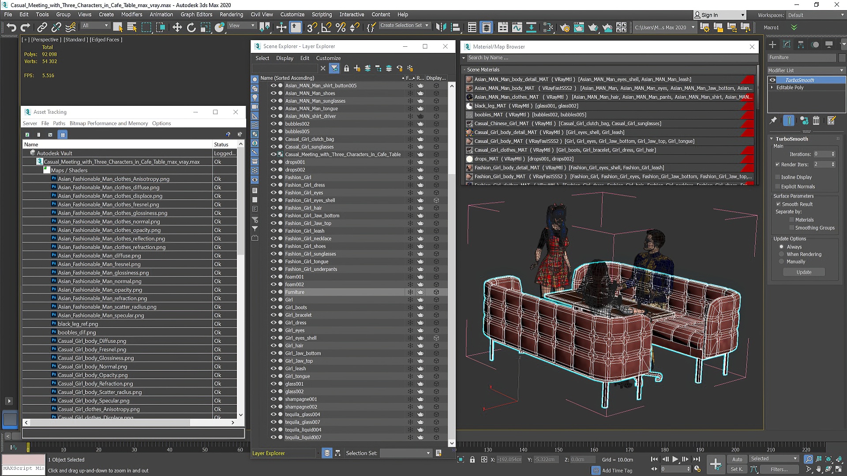Switch to the Motion command panel tab
The width and height of the screenshot is (847, 476).
point(815,45)
